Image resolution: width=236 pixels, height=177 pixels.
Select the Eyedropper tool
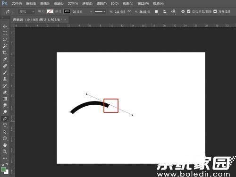5,59
